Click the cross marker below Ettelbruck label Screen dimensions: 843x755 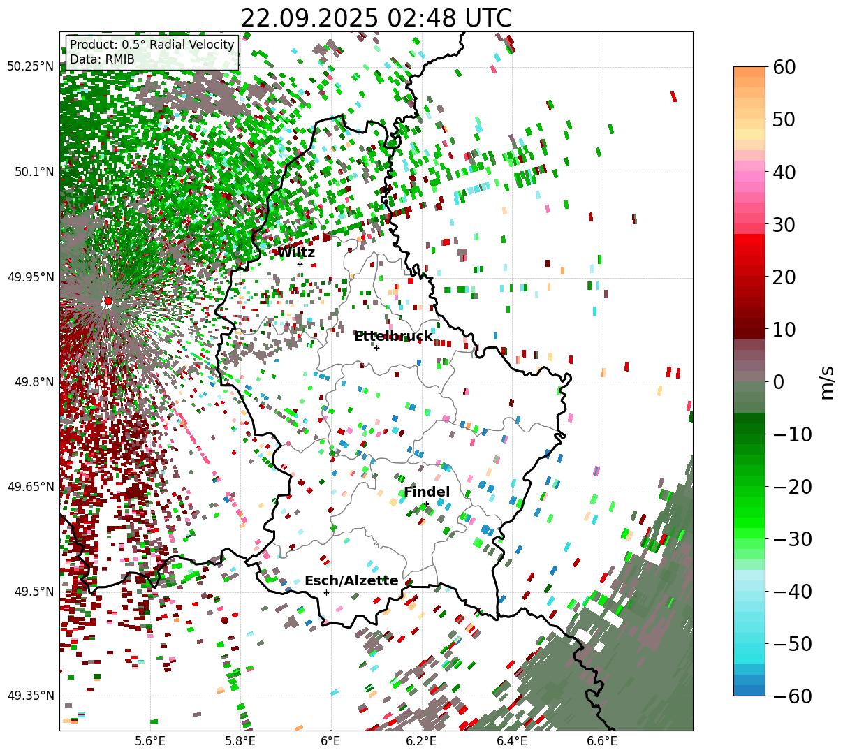[376, 348]
